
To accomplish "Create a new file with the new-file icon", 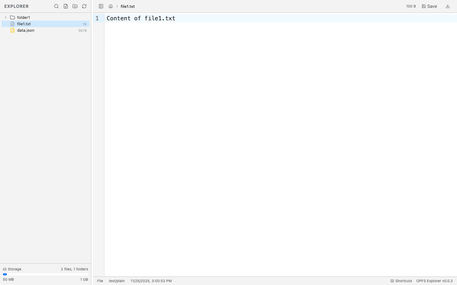I will [66, 6].
